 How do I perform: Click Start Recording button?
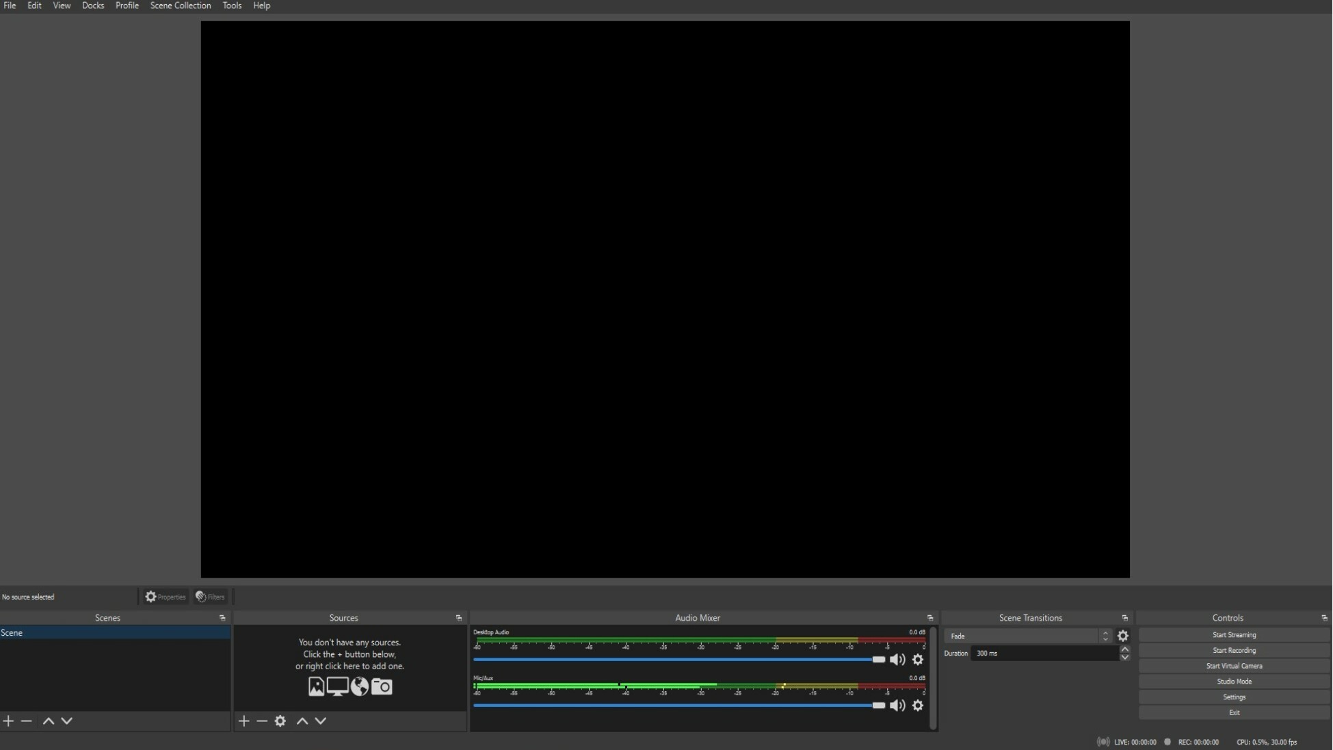coord(1234,650)
